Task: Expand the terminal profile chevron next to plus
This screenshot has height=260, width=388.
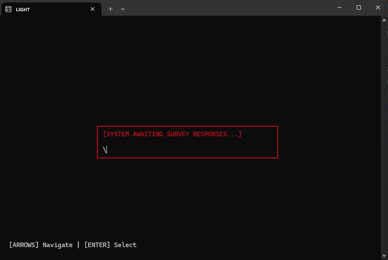Action: pos(122,9)
